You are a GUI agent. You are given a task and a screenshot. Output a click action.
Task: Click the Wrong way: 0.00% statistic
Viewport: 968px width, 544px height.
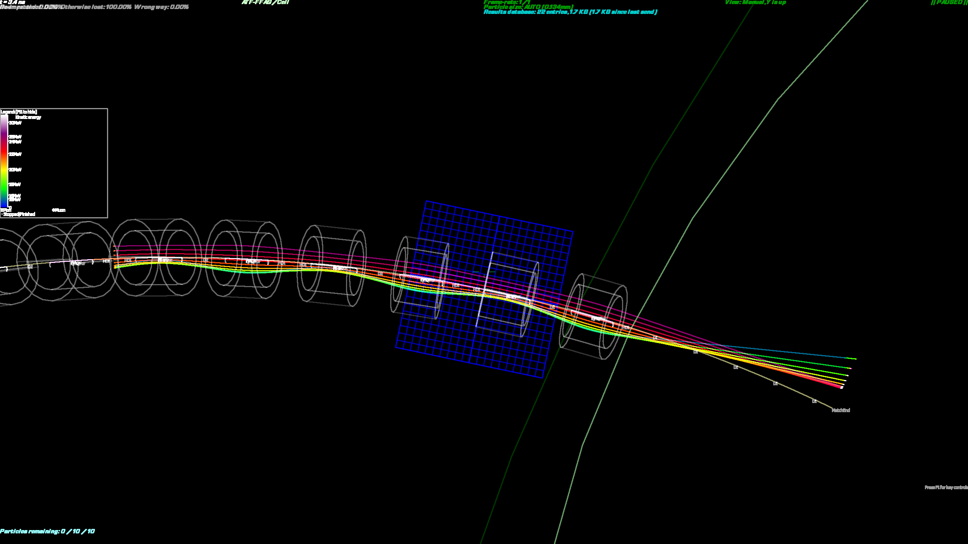(161, 7)
